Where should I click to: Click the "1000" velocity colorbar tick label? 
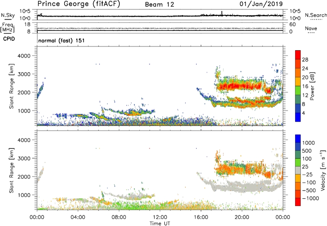click(309, 143)
